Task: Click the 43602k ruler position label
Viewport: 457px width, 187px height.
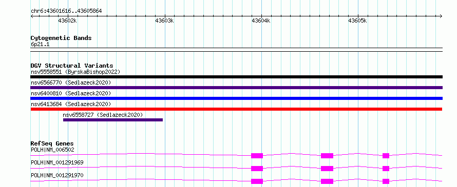Action: coord(68,20)
